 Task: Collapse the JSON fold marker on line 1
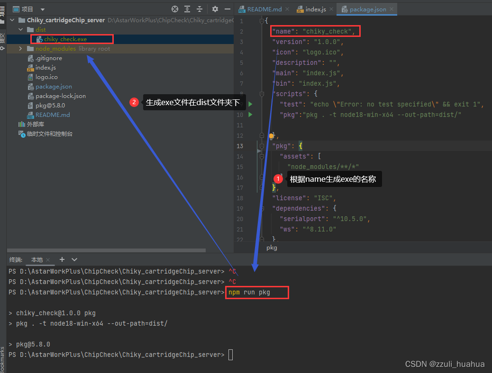[262, 21]
